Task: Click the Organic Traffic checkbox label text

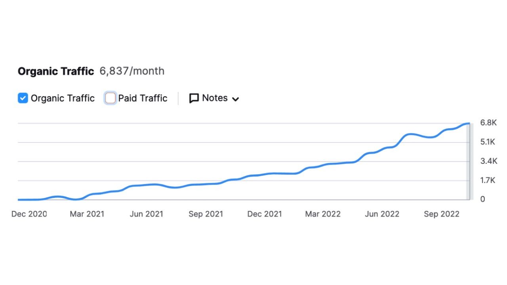Action: (x=63, y=98)
